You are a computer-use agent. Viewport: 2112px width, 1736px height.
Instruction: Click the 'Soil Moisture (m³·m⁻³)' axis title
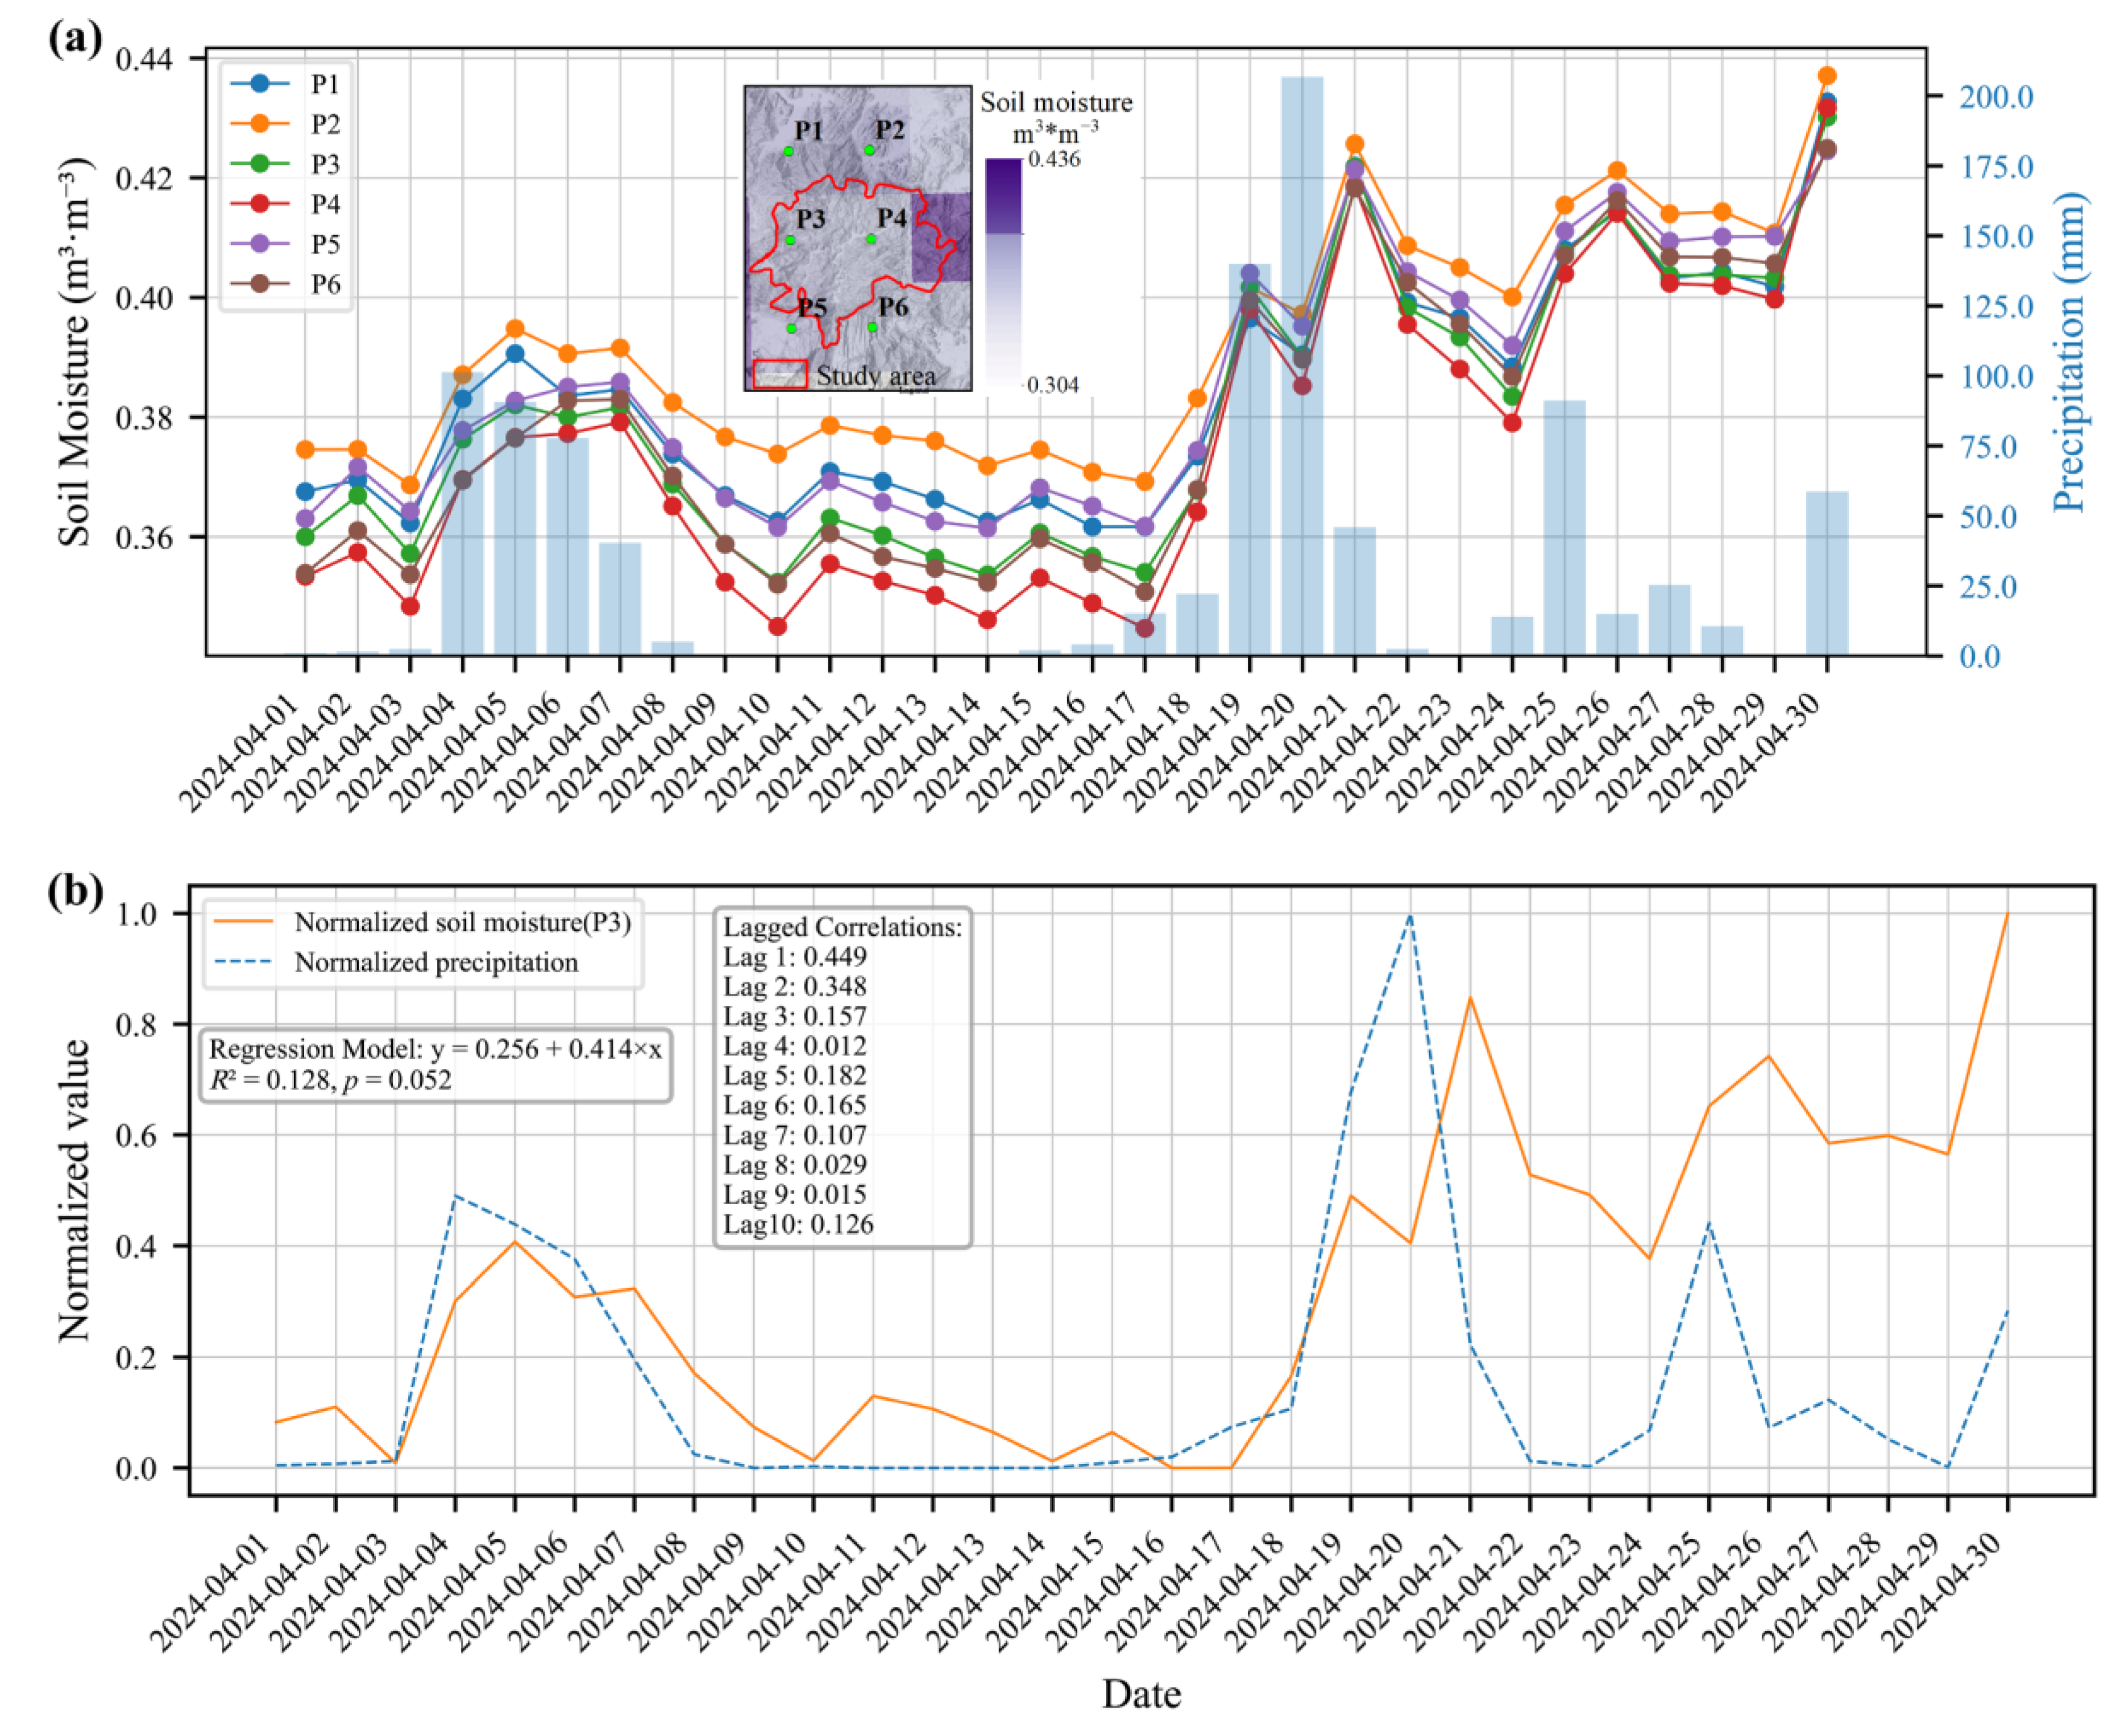tap(74, 351)
